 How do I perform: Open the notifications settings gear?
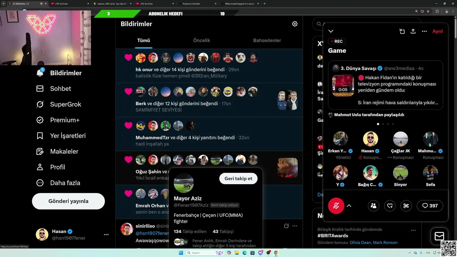coord(295,24)
